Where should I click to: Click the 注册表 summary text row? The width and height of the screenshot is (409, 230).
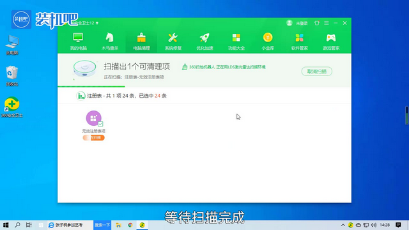(127, 96)
